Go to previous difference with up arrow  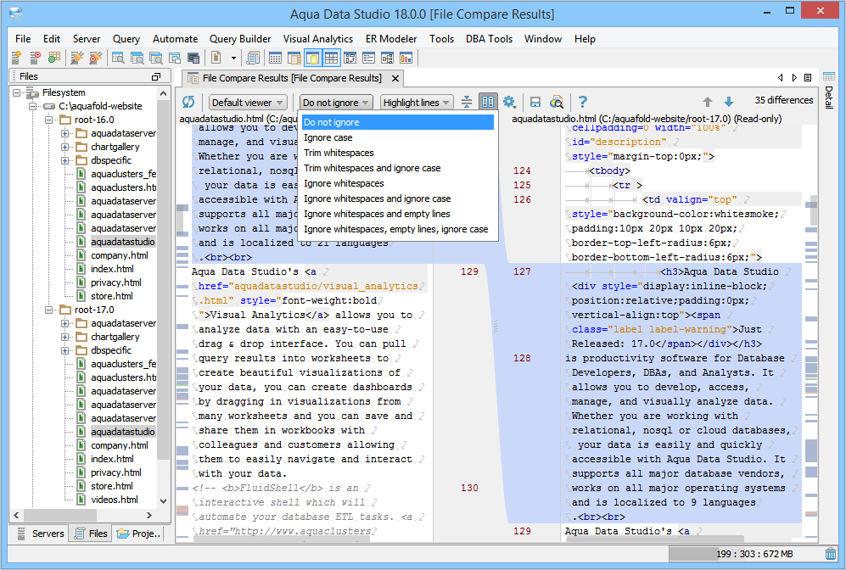708,102
